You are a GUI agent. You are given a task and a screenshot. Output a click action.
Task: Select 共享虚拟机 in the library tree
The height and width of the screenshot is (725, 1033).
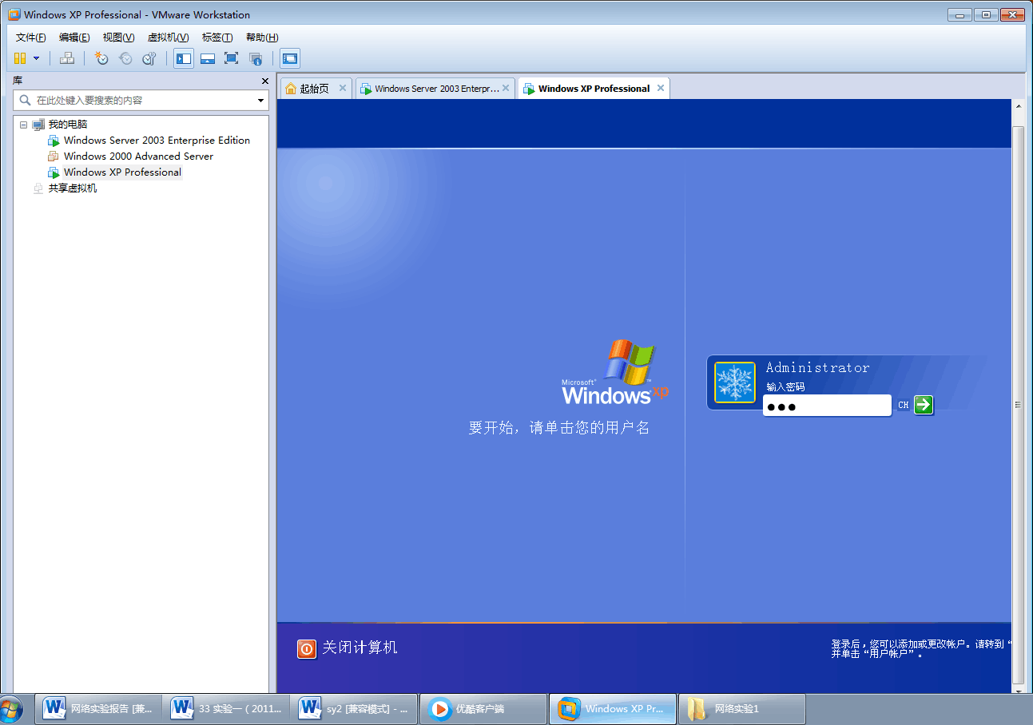73,188
